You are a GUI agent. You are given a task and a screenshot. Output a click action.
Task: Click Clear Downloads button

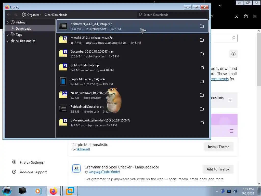[56, 15]
